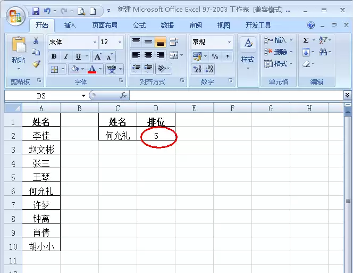Click the Find binoculars icon

[x=323, y=52]
